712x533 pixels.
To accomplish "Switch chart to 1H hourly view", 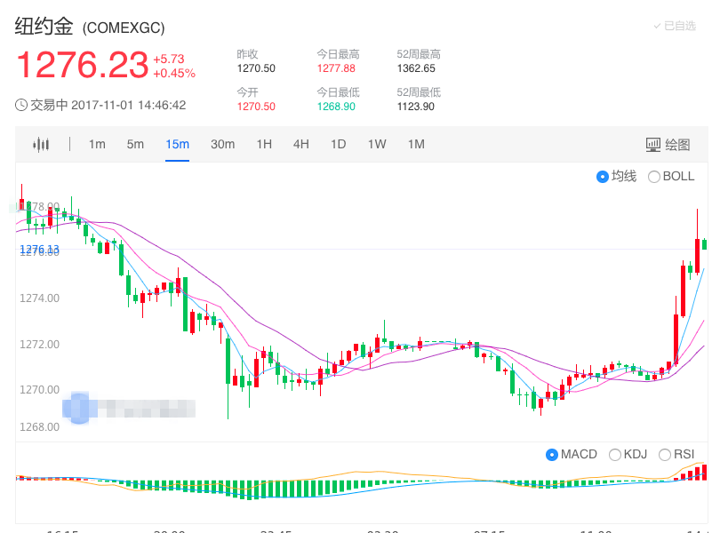I will [264, 144].
